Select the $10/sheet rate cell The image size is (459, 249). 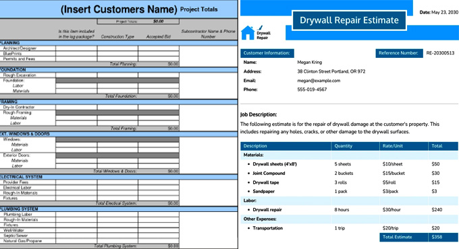pos(392,164)
